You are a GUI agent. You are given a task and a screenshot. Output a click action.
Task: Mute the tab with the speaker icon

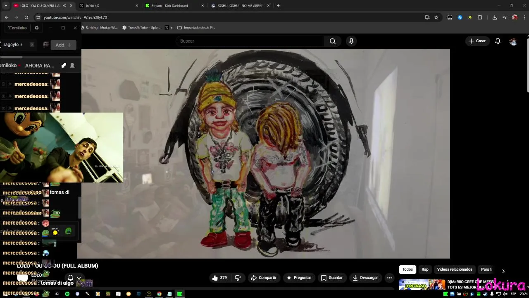(64, 6)
